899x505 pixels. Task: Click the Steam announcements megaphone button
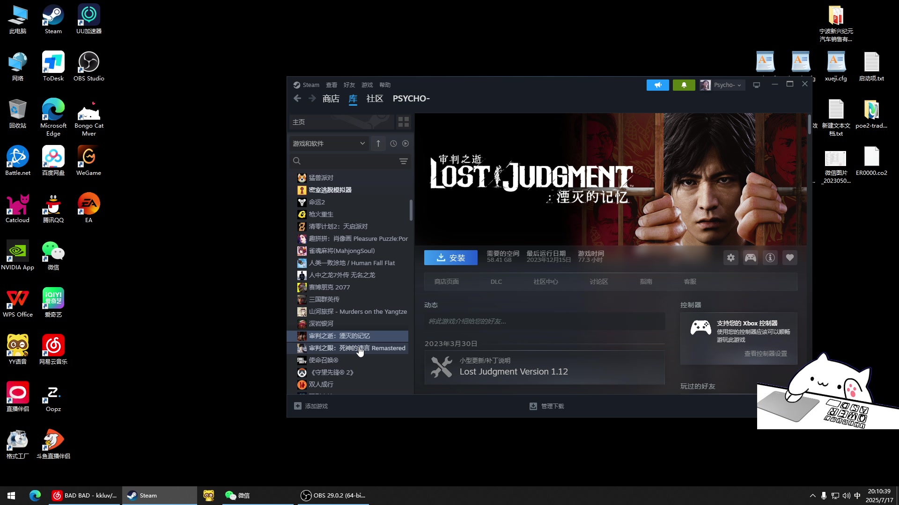pyautogui.click(x=658, y=85)
